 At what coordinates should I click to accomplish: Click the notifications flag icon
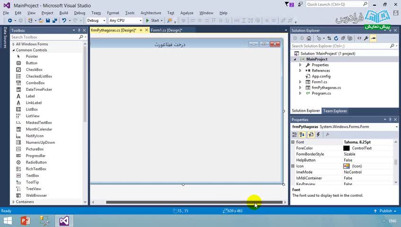(x=289, y=4)
